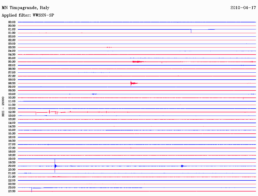Click the blue vertical step on the 01:00 trace
This screenshot has width=258, height=196.
191,31
